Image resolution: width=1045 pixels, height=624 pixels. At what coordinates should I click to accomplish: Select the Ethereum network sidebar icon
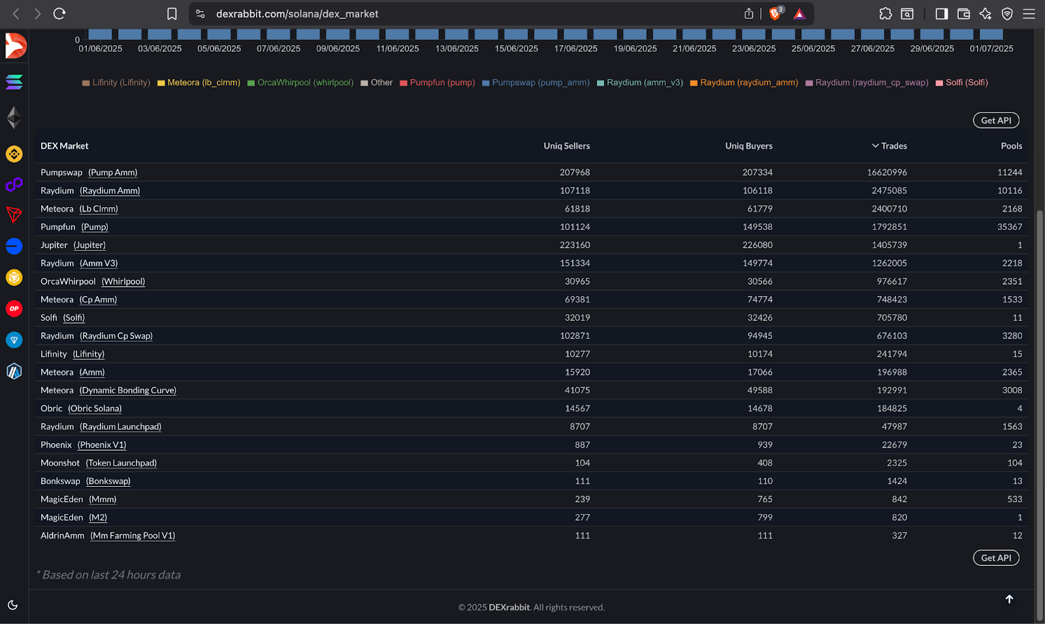coord(14,118)
